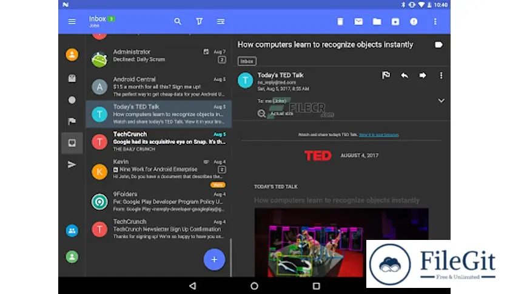The height and width of the screenshot is (294, 507).
Task: Open the top toolbar overflow menu
Action: click(435, 22)
